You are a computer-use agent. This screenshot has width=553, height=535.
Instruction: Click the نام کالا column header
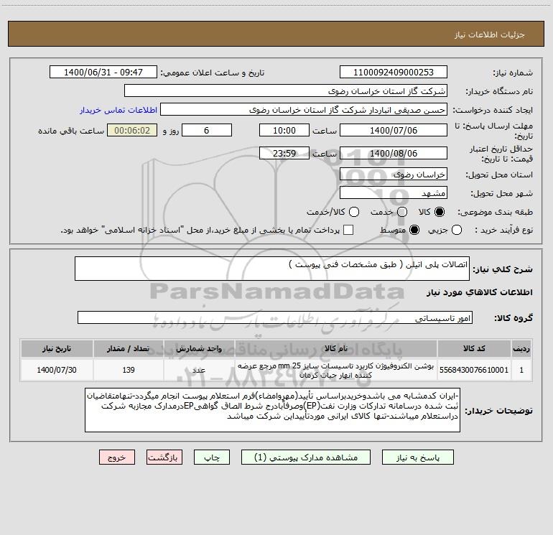pos(336,348)
